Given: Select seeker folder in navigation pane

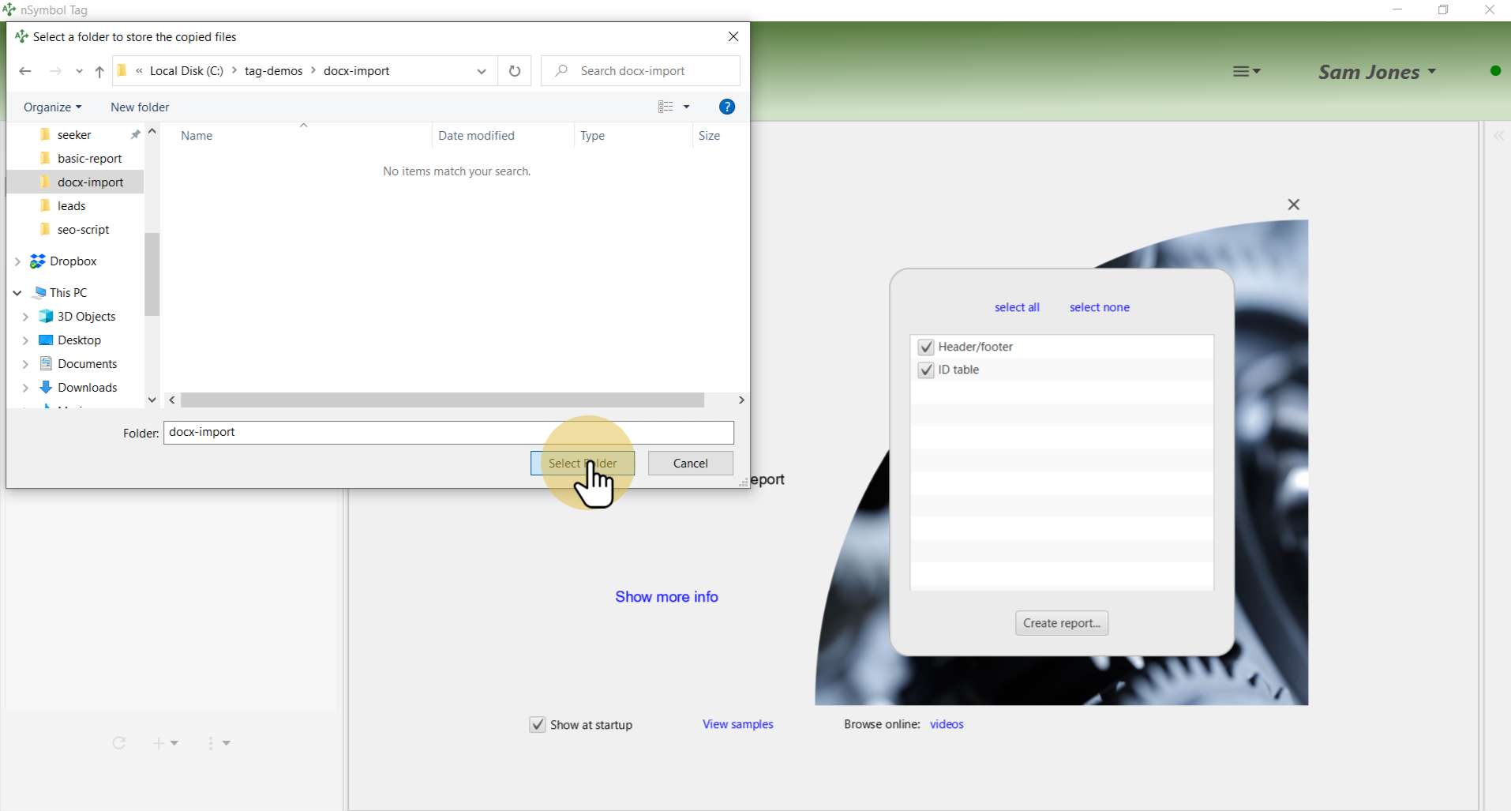Looking at the screenshot, I should [x=74, y=135].
